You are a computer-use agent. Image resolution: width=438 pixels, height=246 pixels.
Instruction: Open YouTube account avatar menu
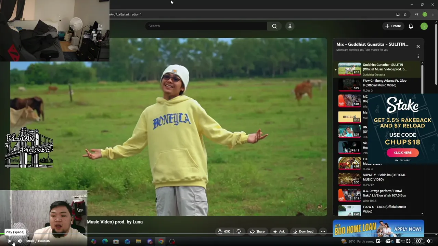[424, 26]
